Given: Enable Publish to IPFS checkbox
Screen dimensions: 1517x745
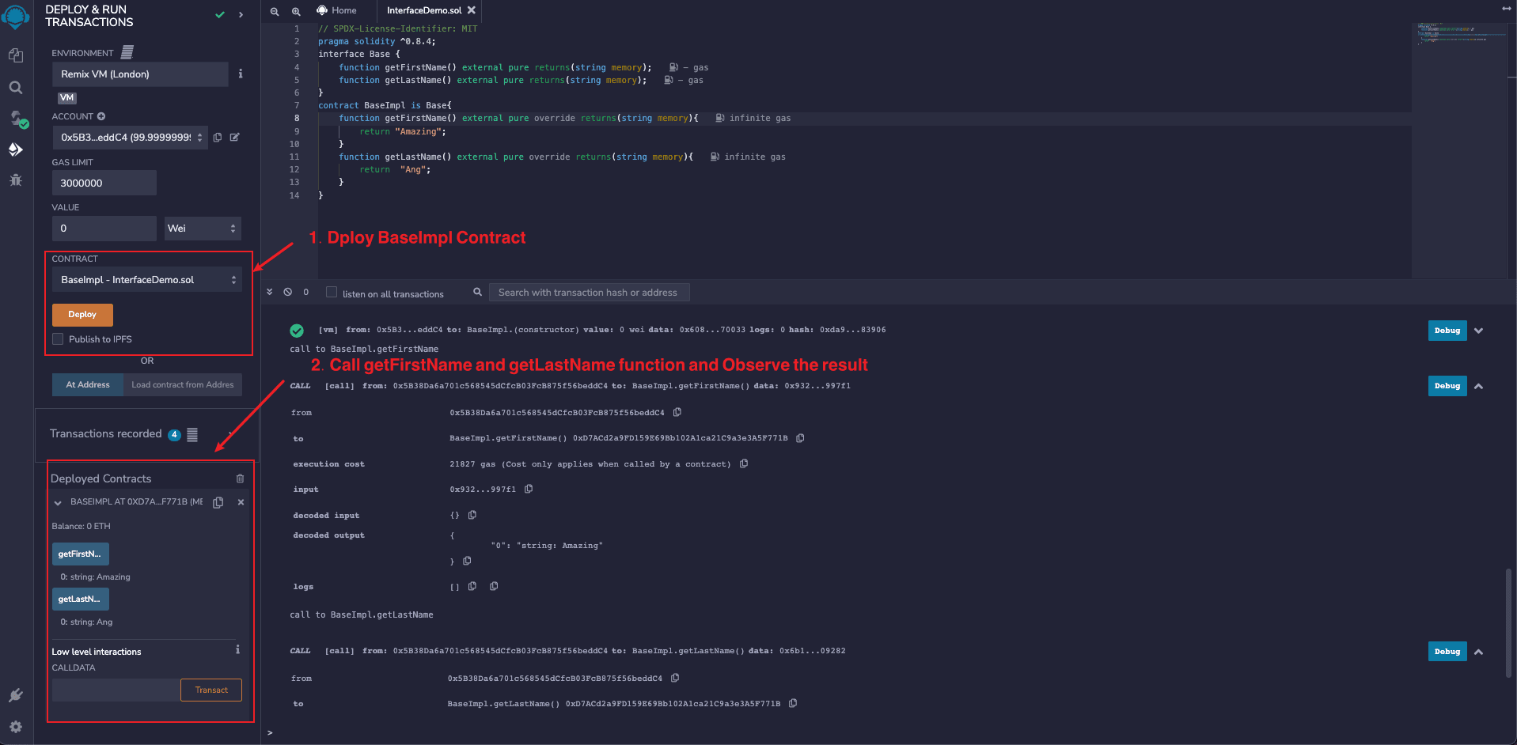Looking at the screenshot, I should pyautogui.click(x=58, y=339).
